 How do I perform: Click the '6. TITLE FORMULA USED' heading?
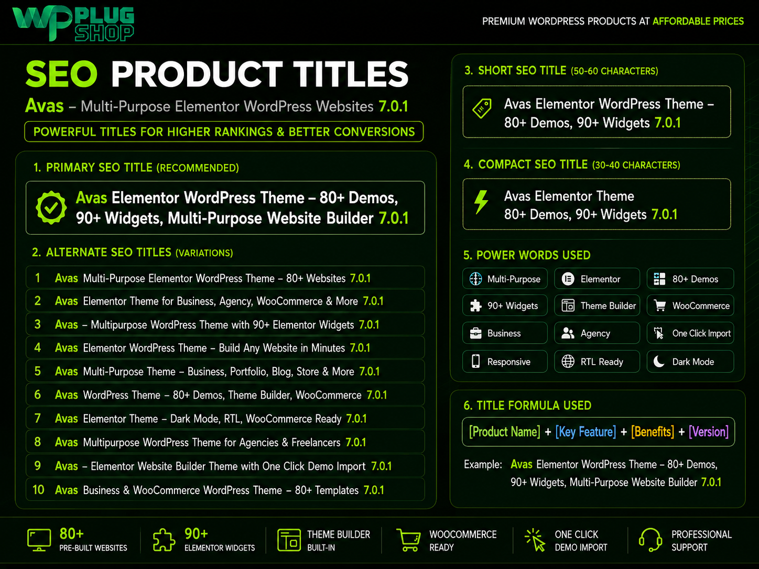527,405
